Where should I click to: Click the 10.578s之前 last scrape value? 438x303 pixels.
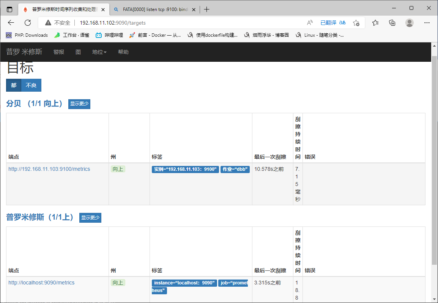pyautogui.click(x=269, y=169)
